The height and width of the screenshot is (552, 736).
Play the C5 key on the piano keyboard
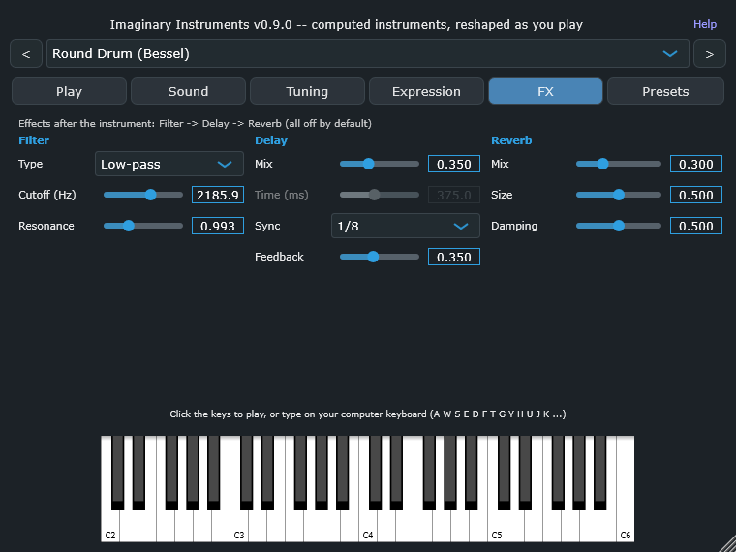coord(497,526)
